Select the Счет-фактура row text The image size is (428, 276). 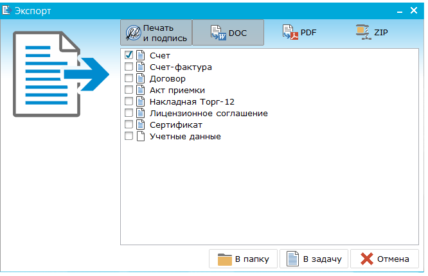coord(181,67)
